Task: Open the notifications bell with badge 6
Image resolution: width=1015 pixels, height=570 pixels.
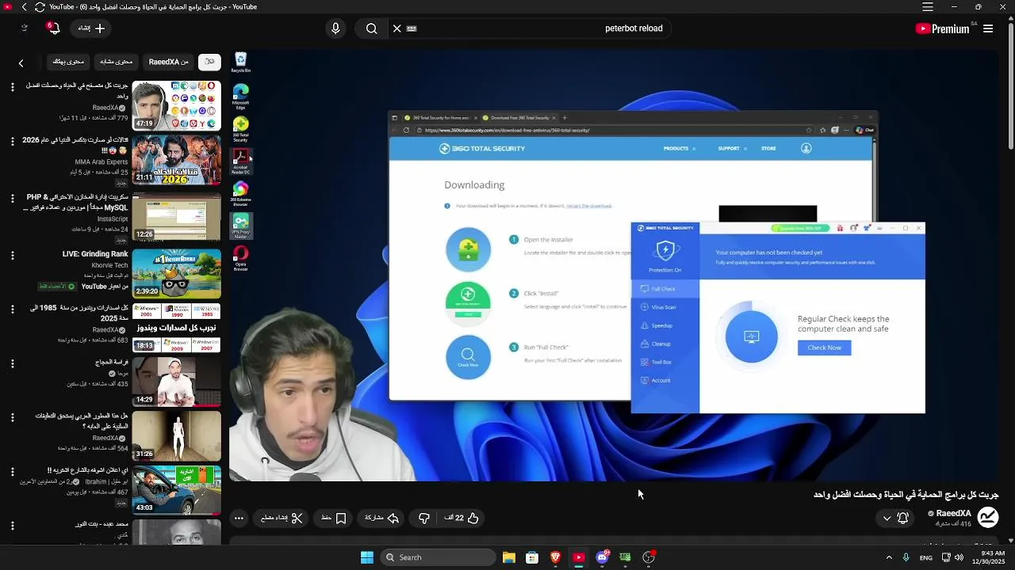Action: click(x=53, y=28)
